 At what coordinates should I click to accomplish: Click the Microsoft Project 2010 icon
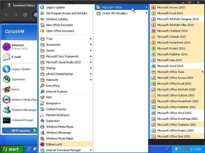(x=153, y=48)
